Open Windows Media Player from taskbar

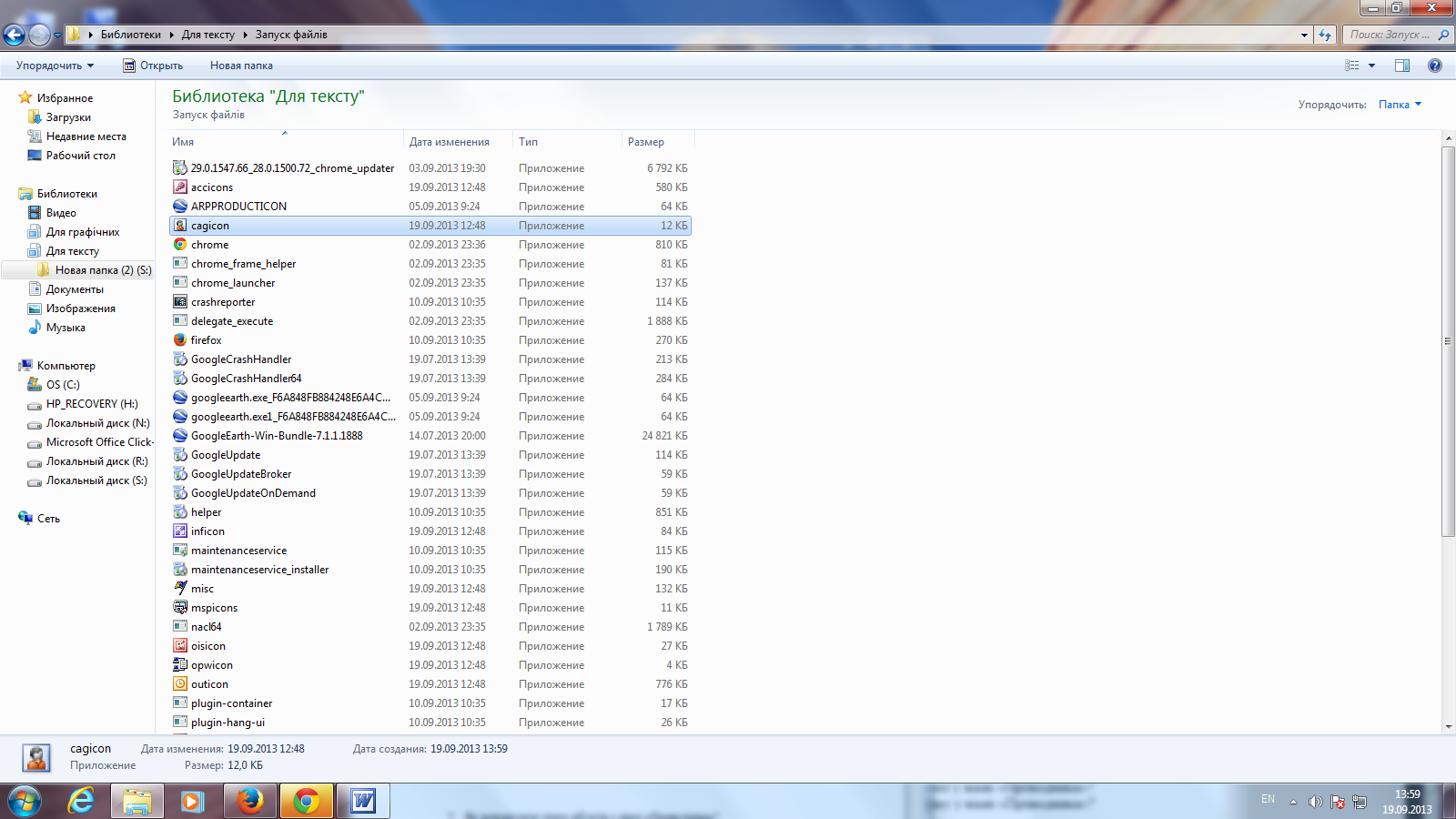tap(192, 801)
